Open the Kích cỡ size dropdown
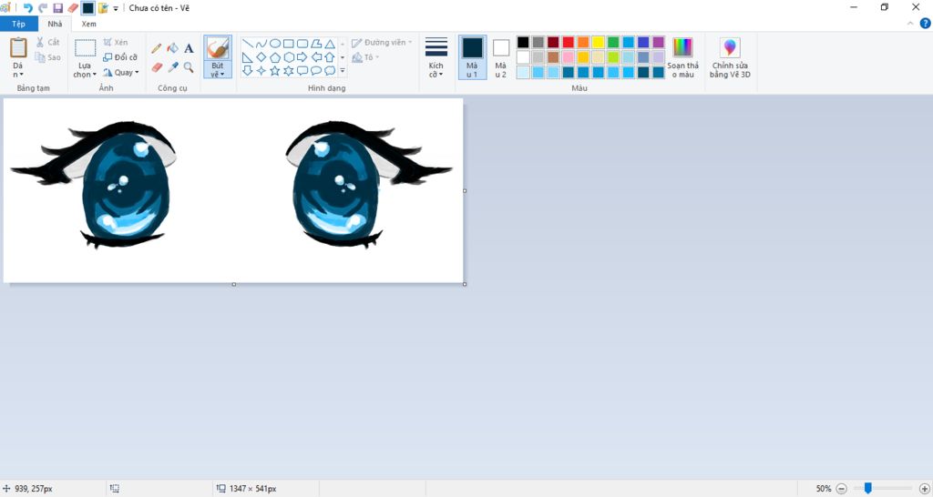Screen dimensions: 933x497 tap(436, 57)
